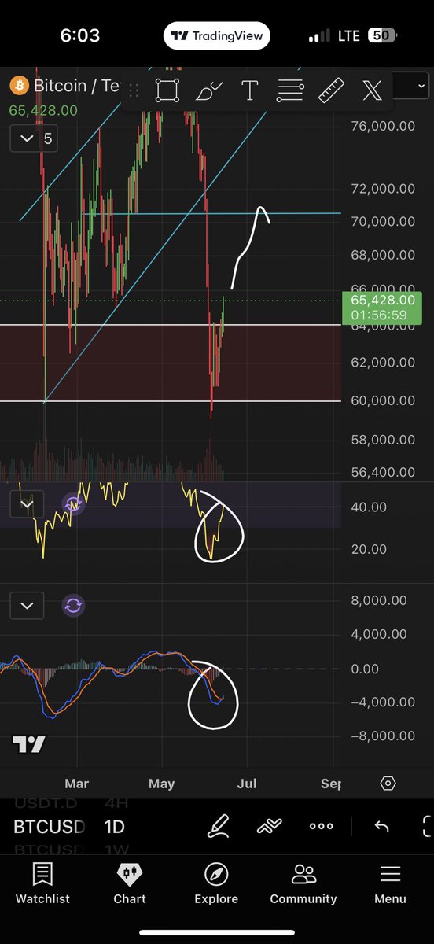434x944 pixels.
Task: Tap the 6:03 status bar clock
Action: 80,36
